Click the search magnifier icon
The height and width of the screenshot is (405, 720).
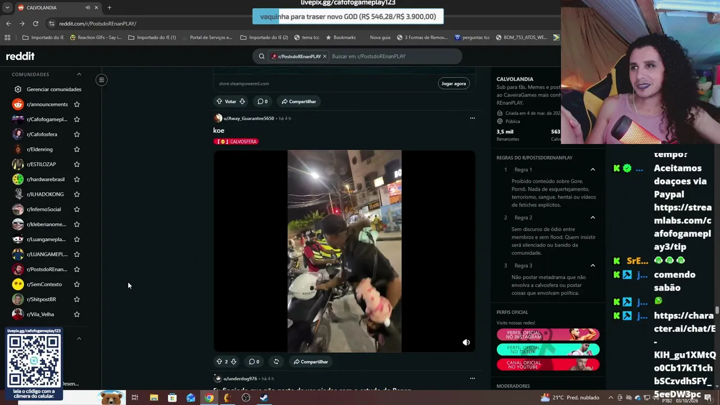(x=262, y=56)
